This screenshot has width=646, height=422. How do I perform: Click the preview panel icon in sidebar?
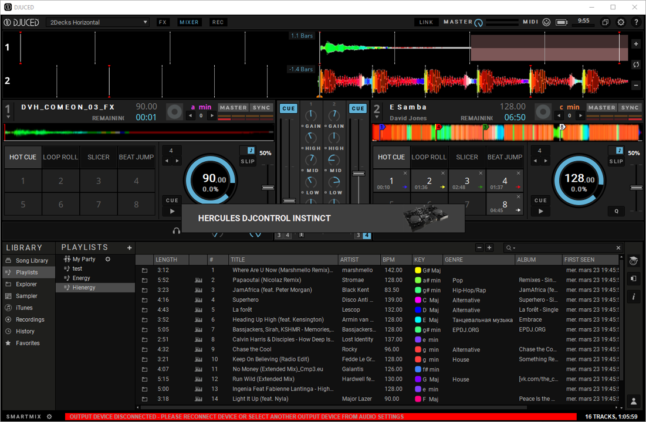[633, 278]
